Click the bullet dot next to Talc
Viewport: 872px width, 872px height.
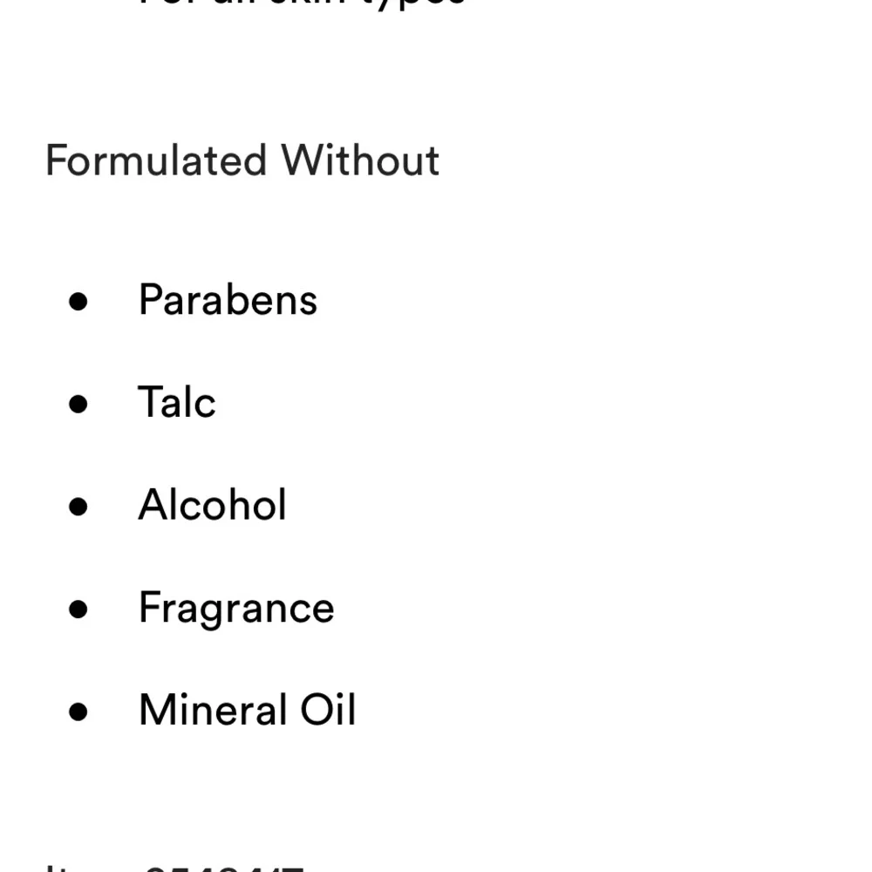tap(78, 404)
